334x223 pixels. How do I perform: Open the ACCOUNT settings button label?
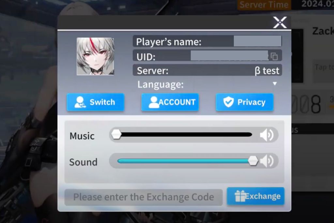coord(177,102)
